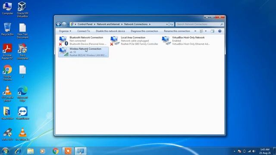This screenshot has height=155, width=276.
Task: Show the preview pane
Action: (x=213, y=31)
